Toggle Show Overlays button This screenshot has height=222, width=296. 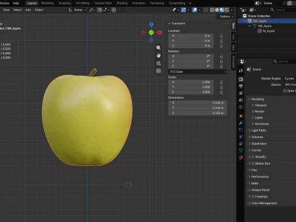pyautogui.click(x=195, y=10)
